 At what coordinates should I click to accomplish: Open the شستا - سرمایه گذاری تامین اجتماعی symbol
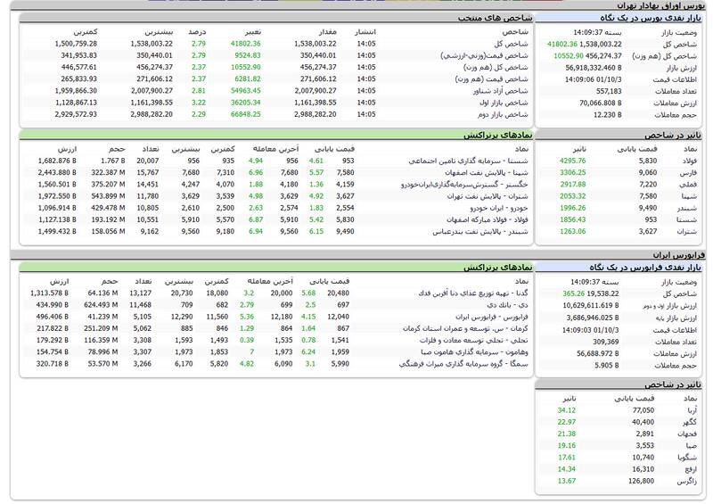[468, 161]
